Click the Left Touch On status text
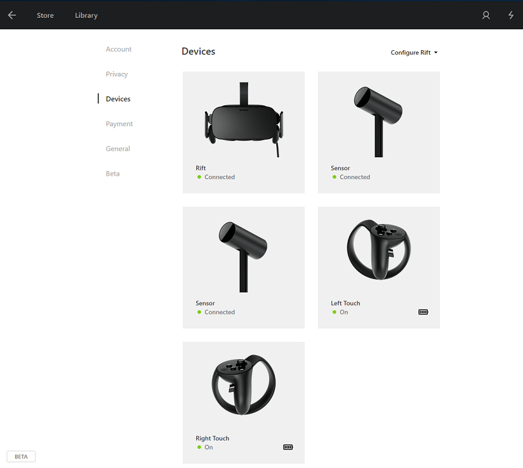The image size is (523, 468). click(343, 312)
